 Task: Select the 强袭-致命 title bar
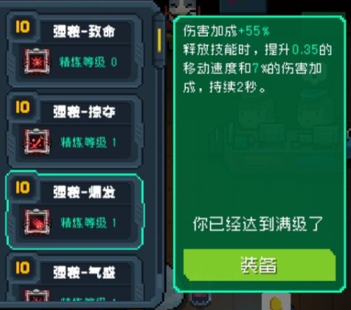pyautogui.click(x=85, y=32)
